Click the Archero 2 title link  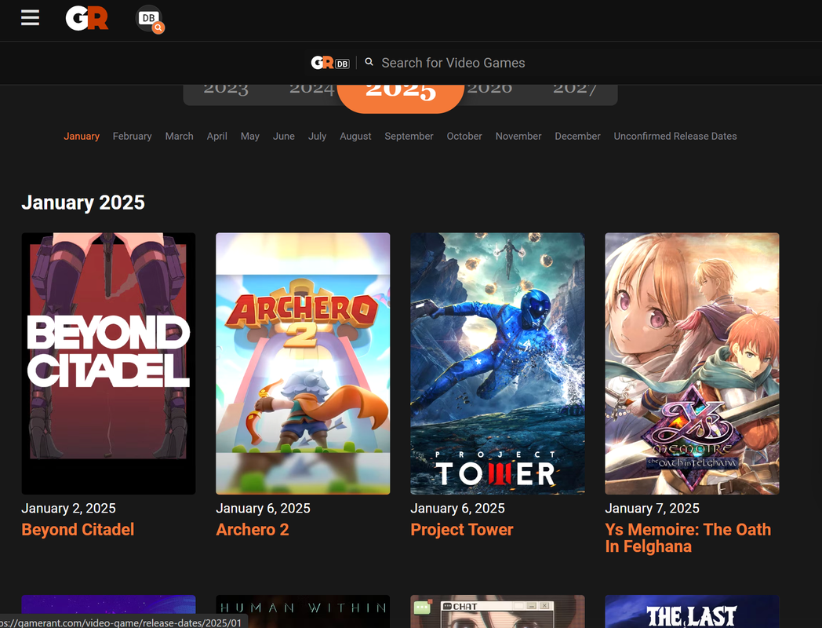point(252,530)
